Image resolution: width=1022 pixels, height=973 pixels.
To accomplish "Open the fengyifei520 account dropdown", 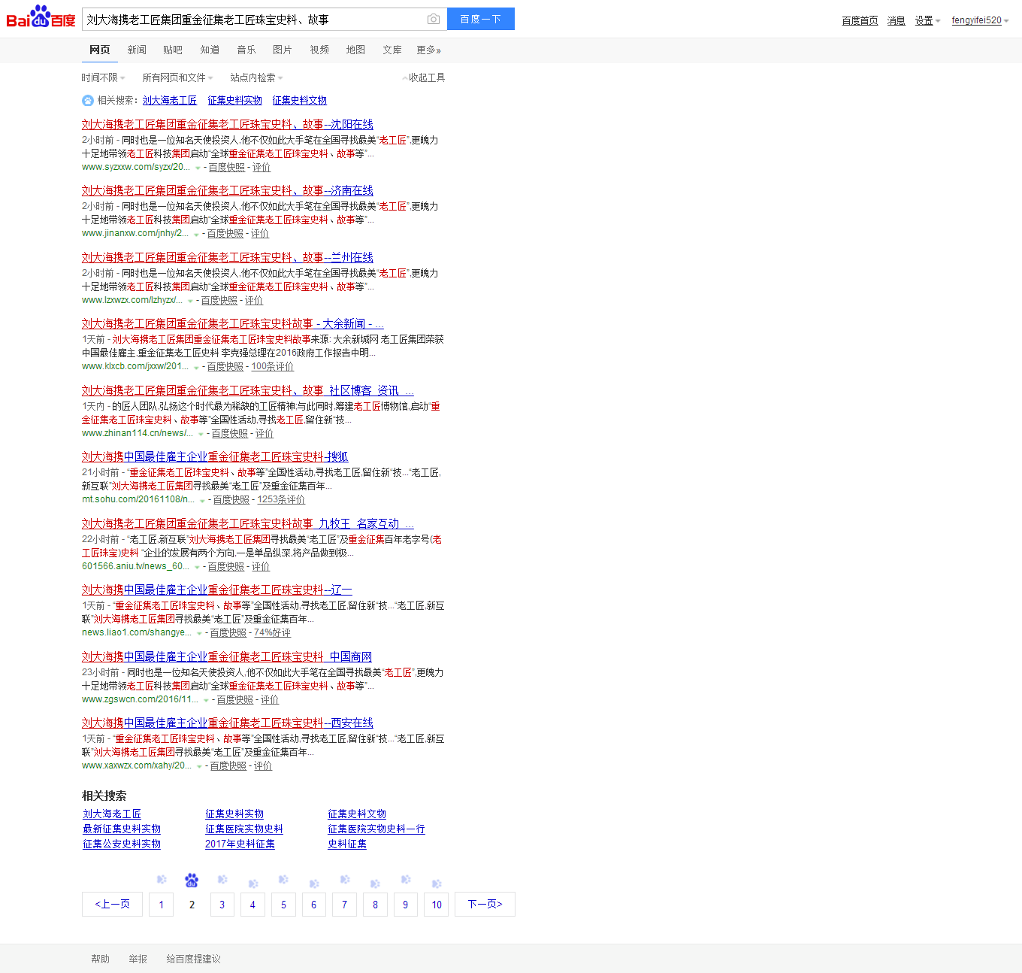I will tap(980, 20).
